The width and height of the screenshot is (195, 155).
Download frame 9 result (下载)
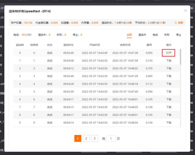click(x=168, y=123)
